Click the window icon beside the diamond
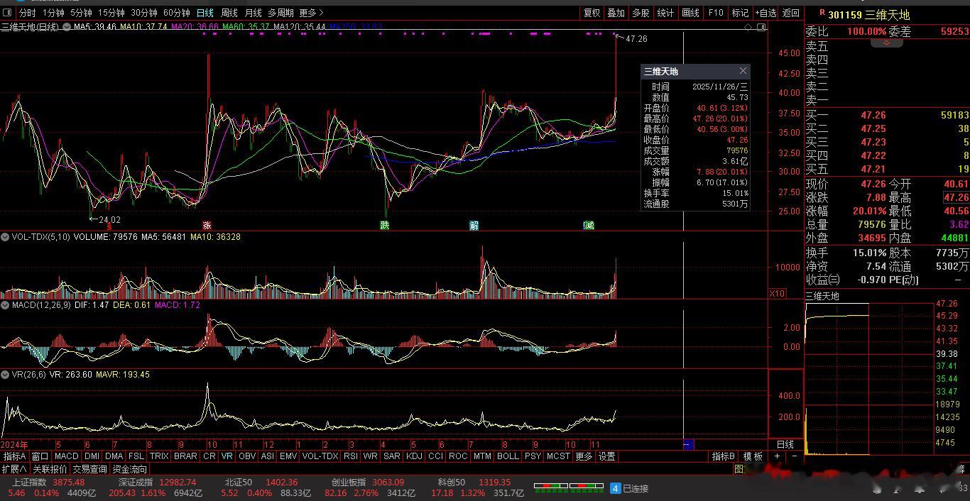The height and width of the screenshot is (501, 970). (x=761, y=27)
